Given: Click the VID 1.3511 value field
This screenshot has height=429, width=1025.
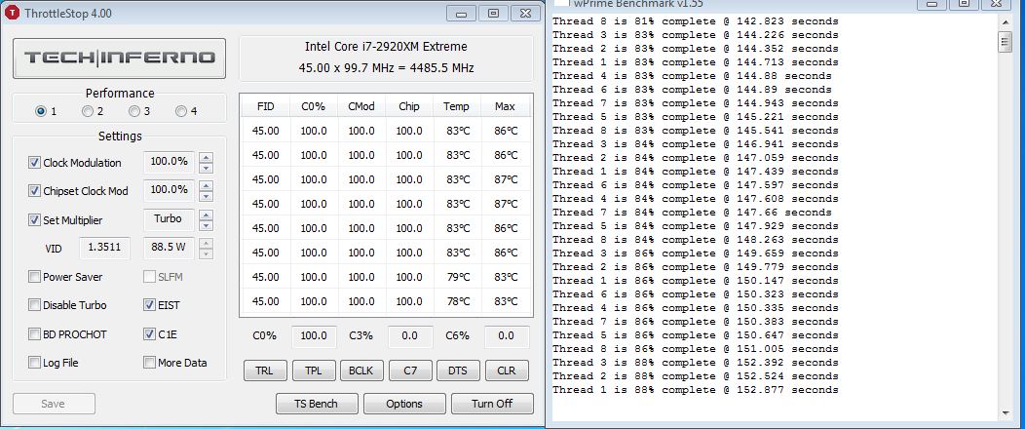Looking at the screenshot, I should coord(104,248).
